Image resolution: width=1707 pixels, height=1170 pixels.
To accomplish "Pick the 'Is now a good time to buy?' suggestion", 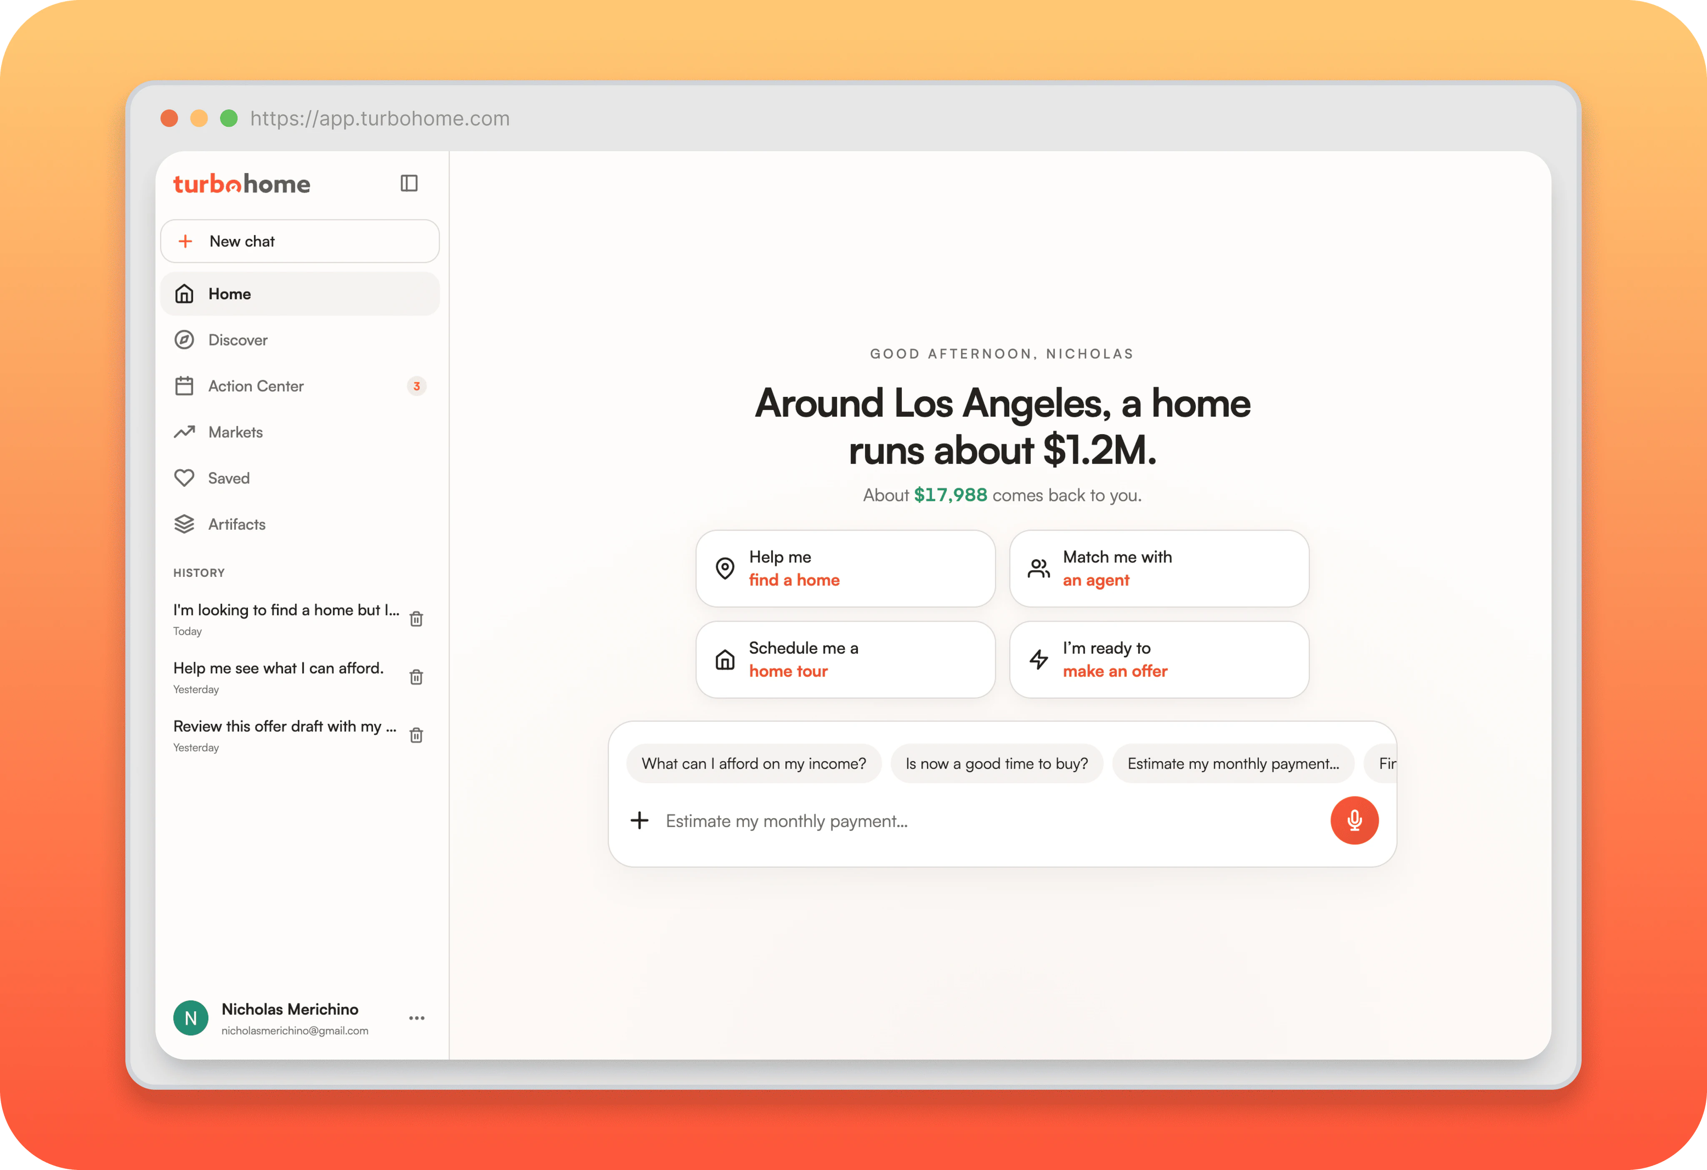I will pos(997,764).
